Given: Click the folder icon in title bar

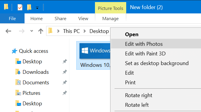Looking at the screenshot, I should [6, 7].
